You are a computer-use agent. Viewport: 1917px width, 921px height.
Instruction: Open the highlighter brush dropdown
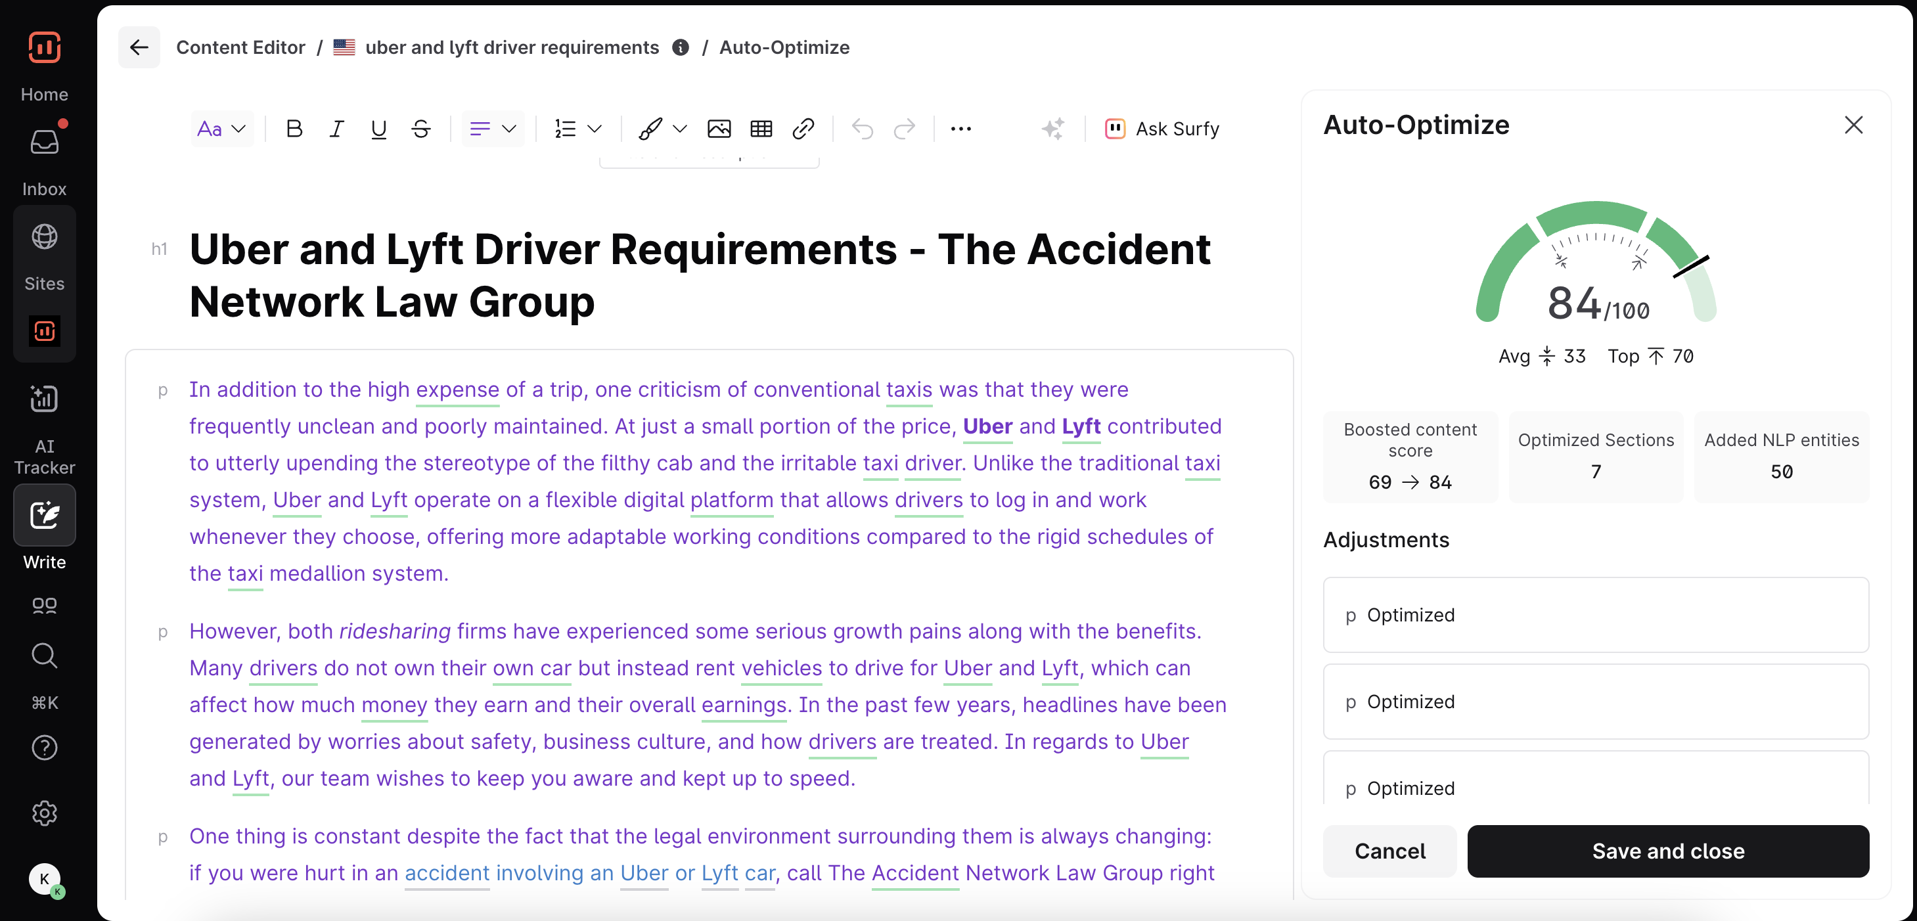(662, 129)
